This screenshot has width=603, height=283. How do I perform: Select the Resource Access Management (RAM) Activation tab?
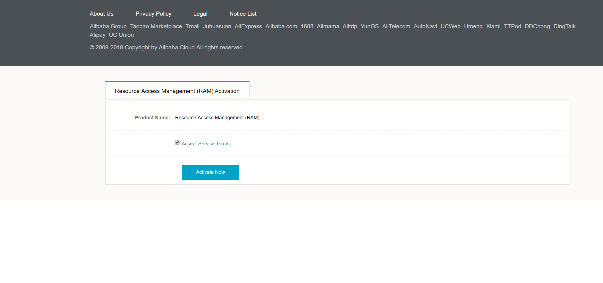(177, 89)
